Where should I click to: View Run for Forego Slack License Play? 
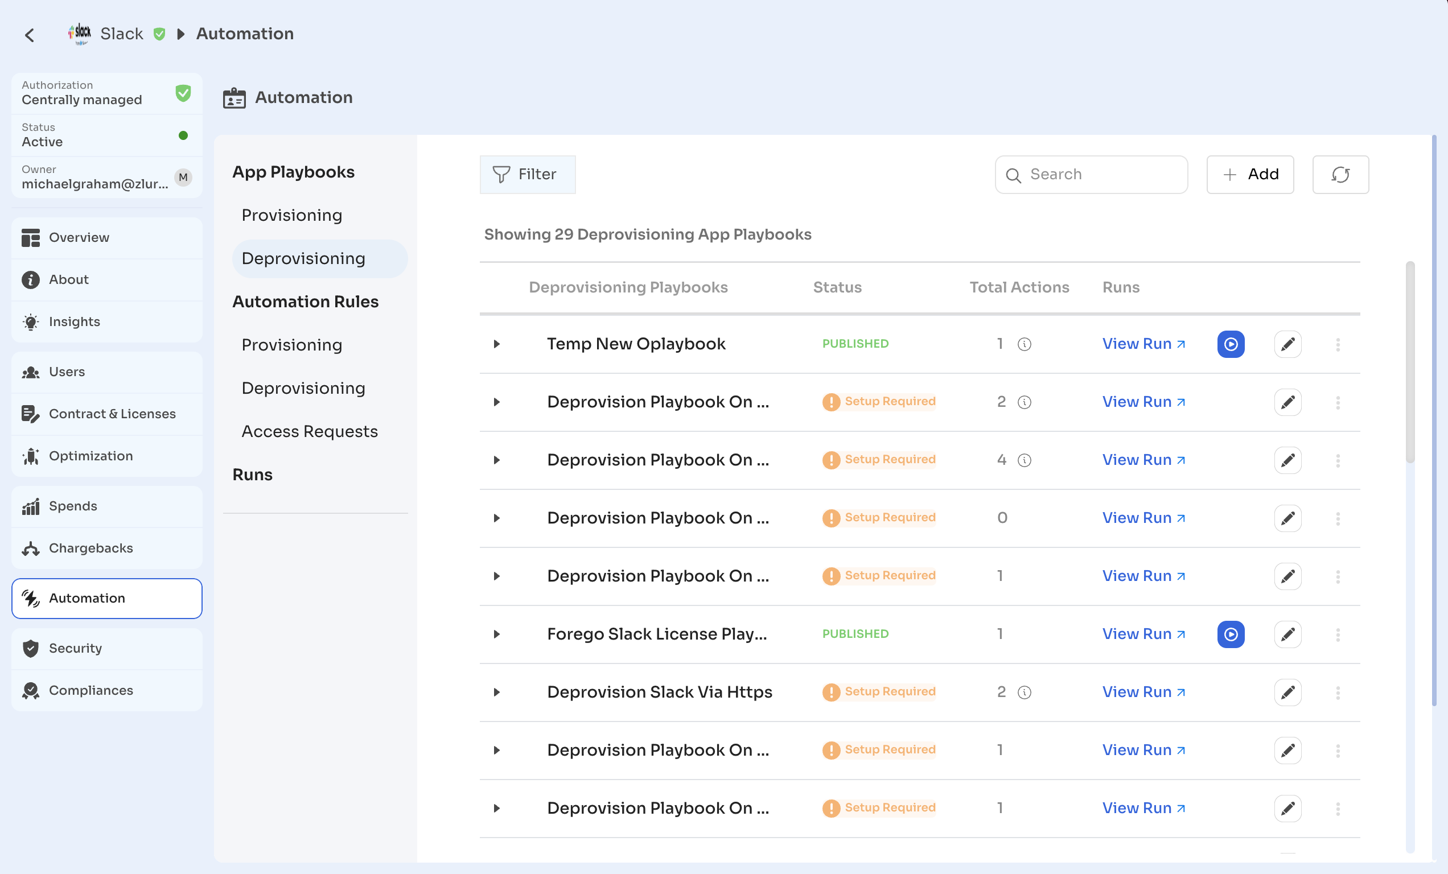pyautogui.click(x=1143, y=634)
